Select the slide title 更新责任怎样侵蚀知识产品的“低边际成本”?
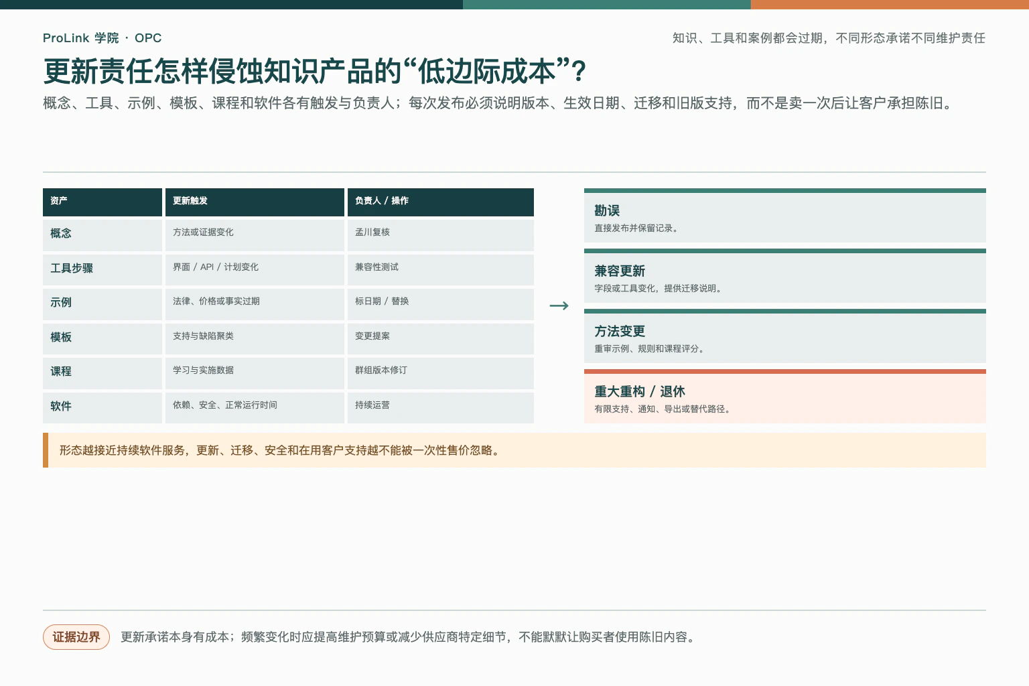1029x686 pixels. (x=315, y=71)
